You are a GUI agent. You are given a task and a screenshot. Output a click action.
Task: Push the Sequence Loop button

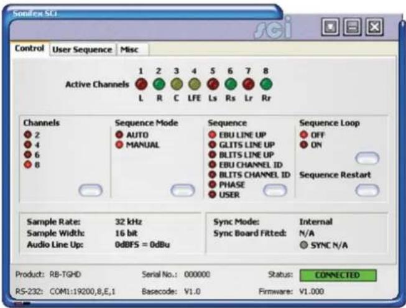pos(367,158)
